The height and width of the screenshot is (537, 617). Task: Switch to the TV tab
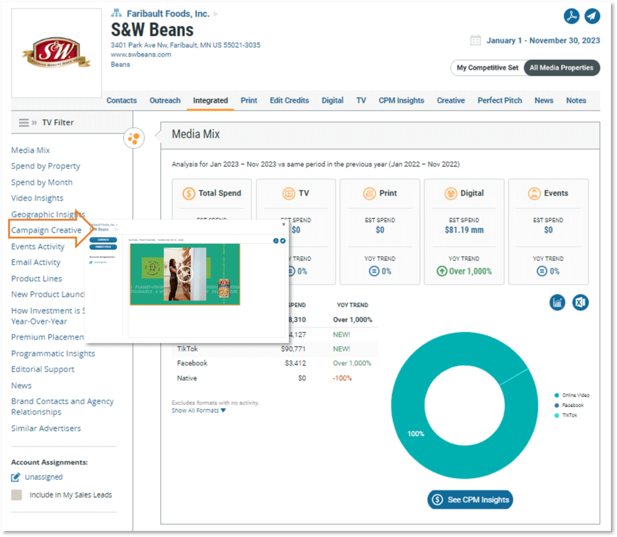point(362,101)
